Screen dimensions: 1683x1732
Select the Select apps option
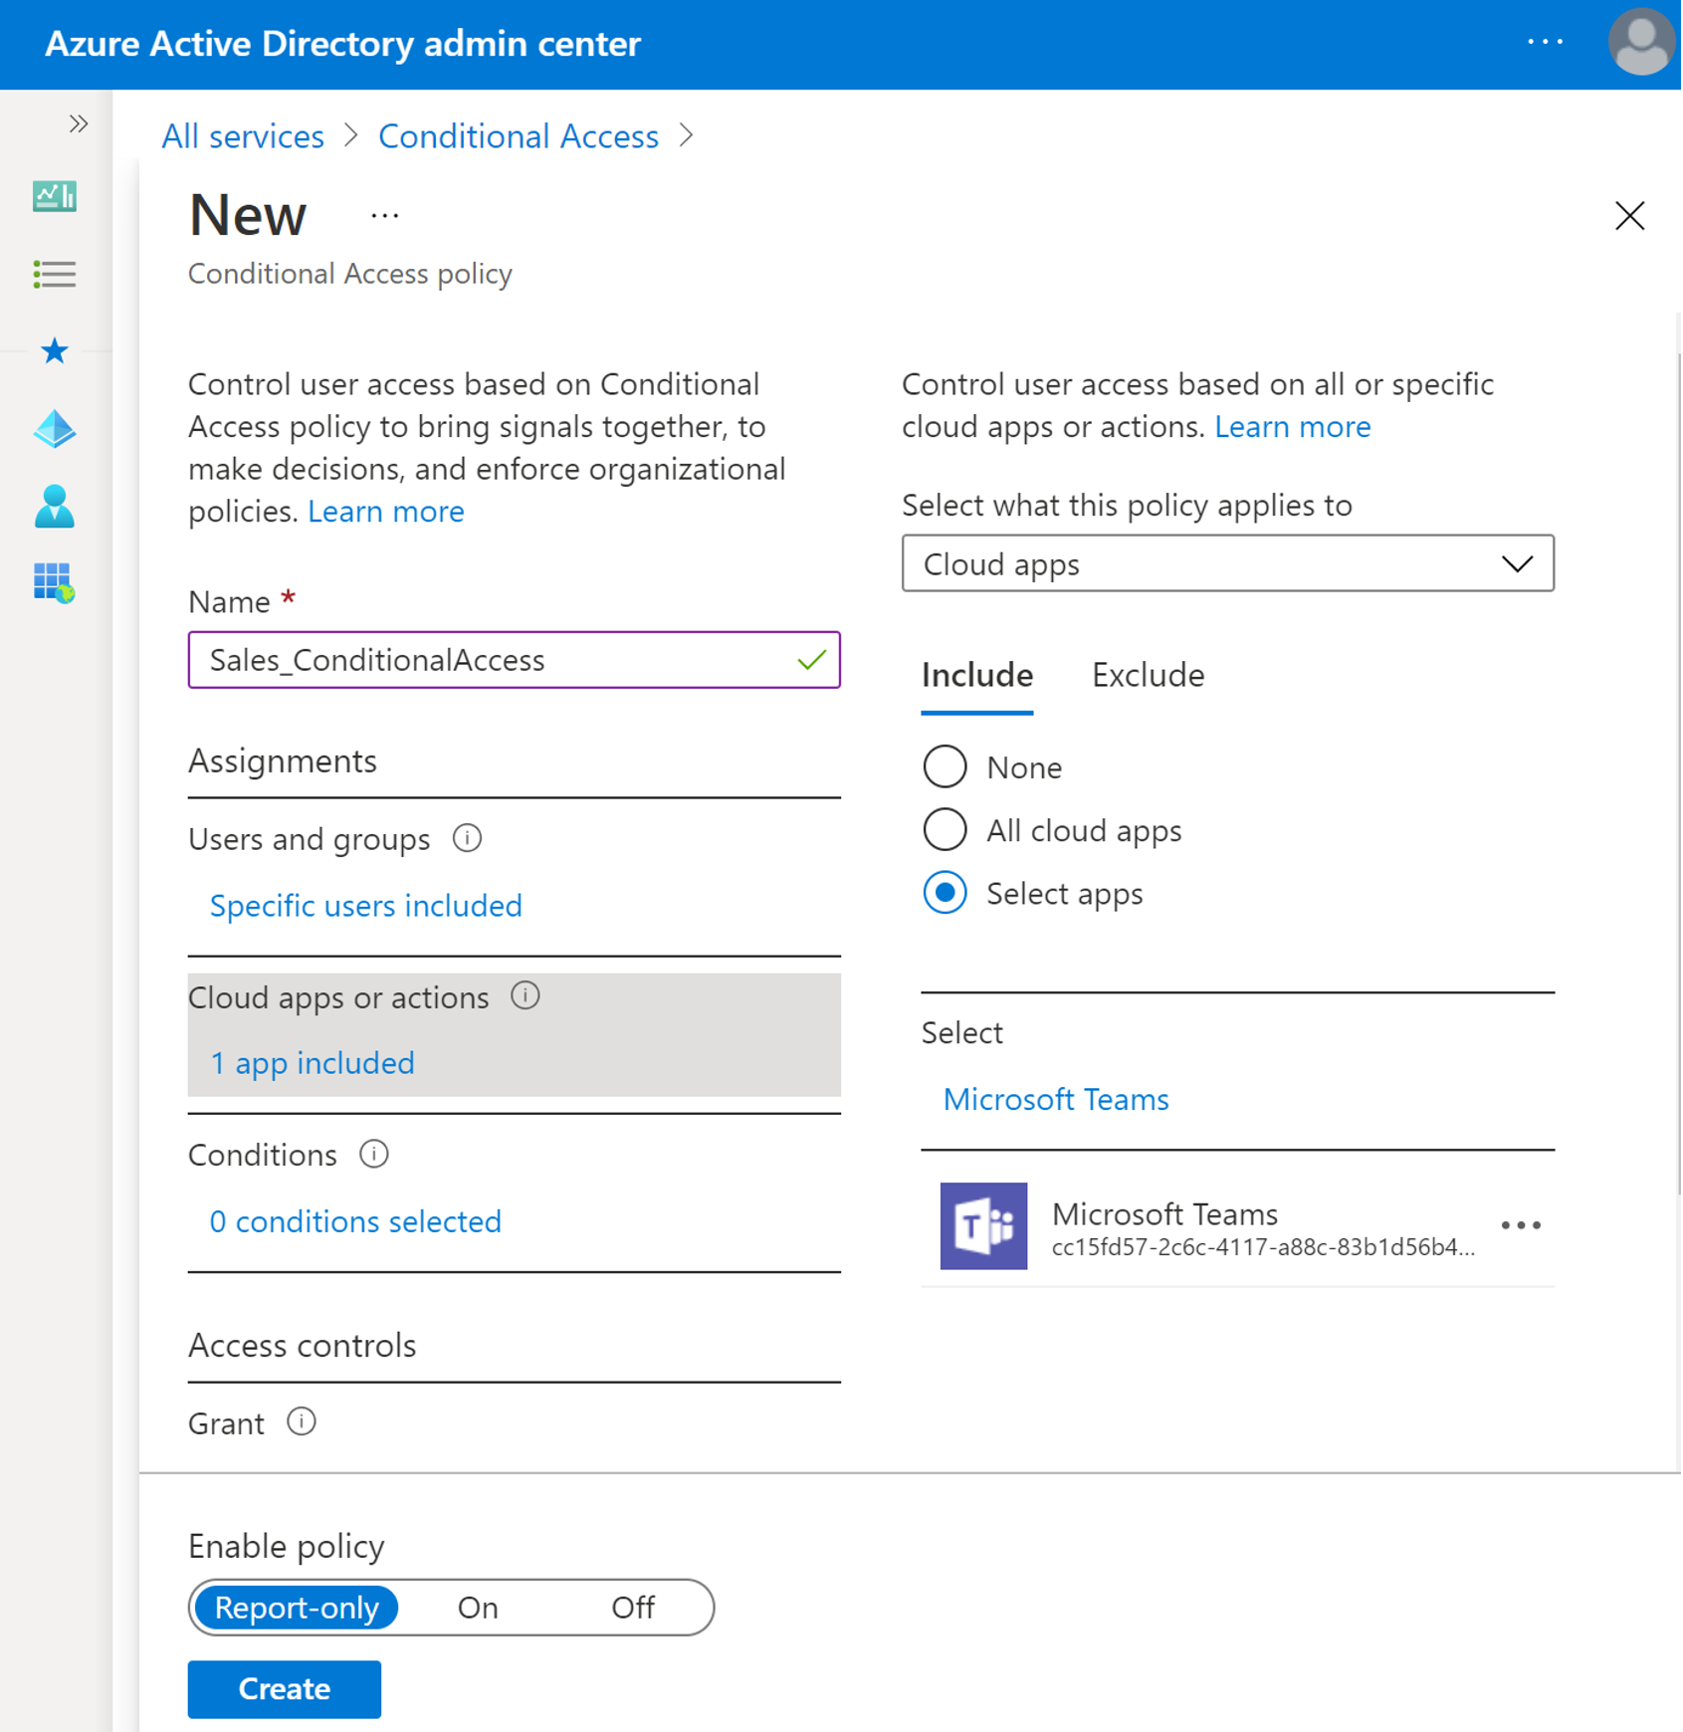point(945,893)
